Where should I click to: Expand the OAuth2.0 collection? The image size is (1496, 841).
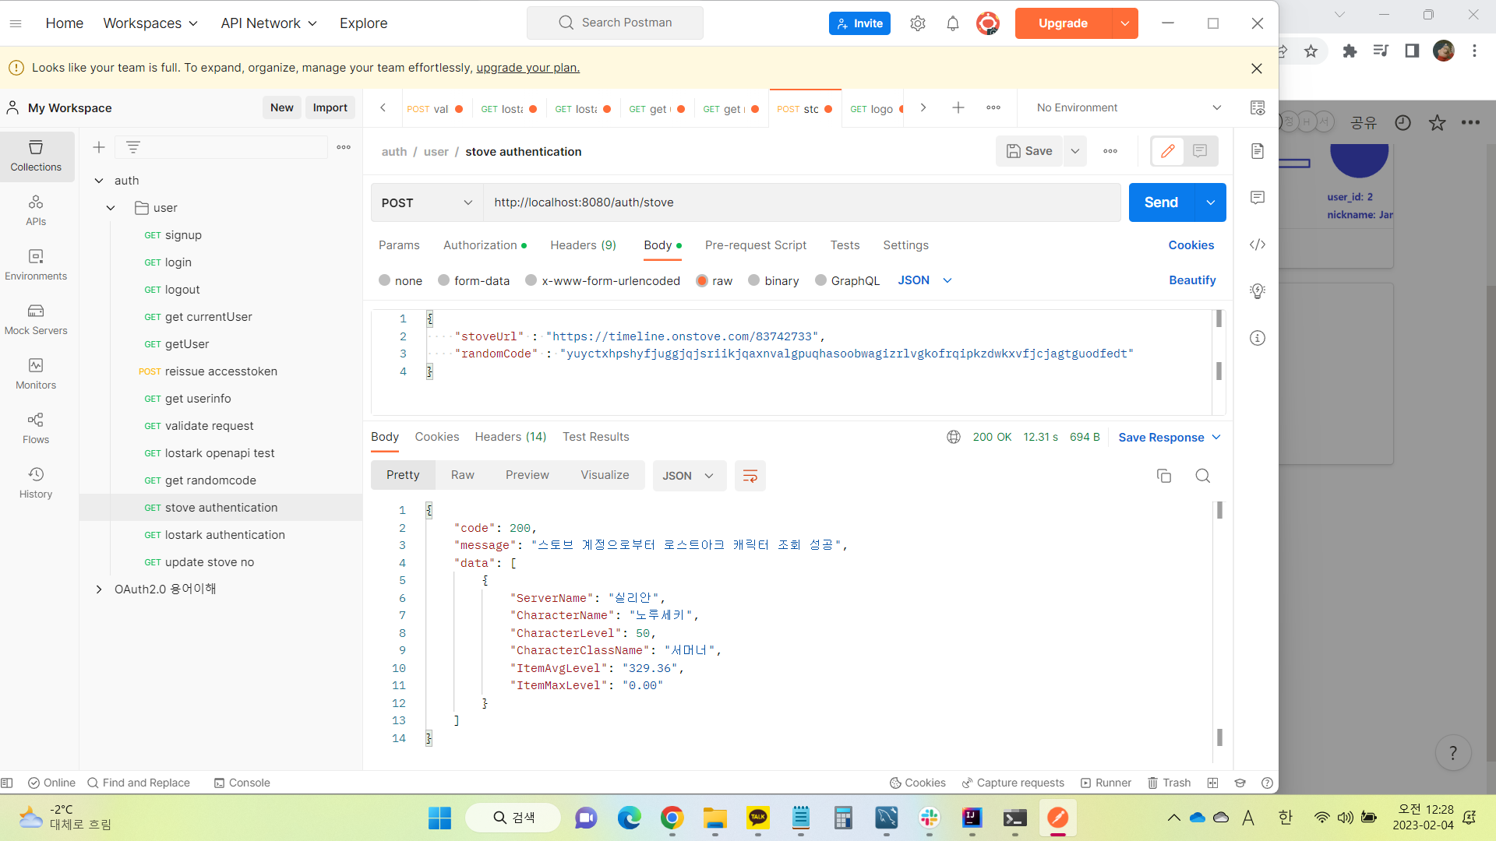coord(99,589)
